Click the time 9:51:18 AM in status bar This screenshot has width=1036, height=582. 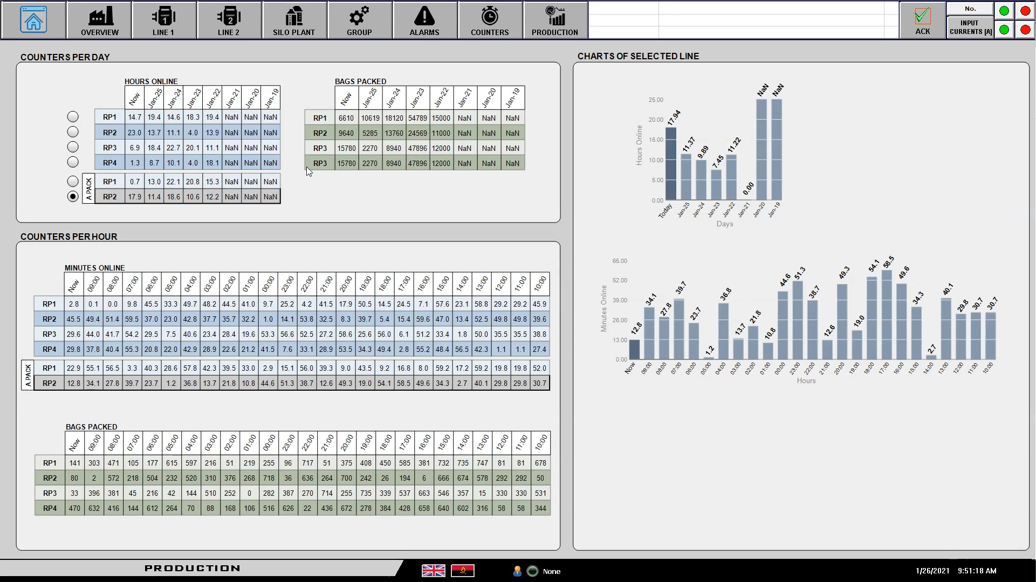coord(977,571)
